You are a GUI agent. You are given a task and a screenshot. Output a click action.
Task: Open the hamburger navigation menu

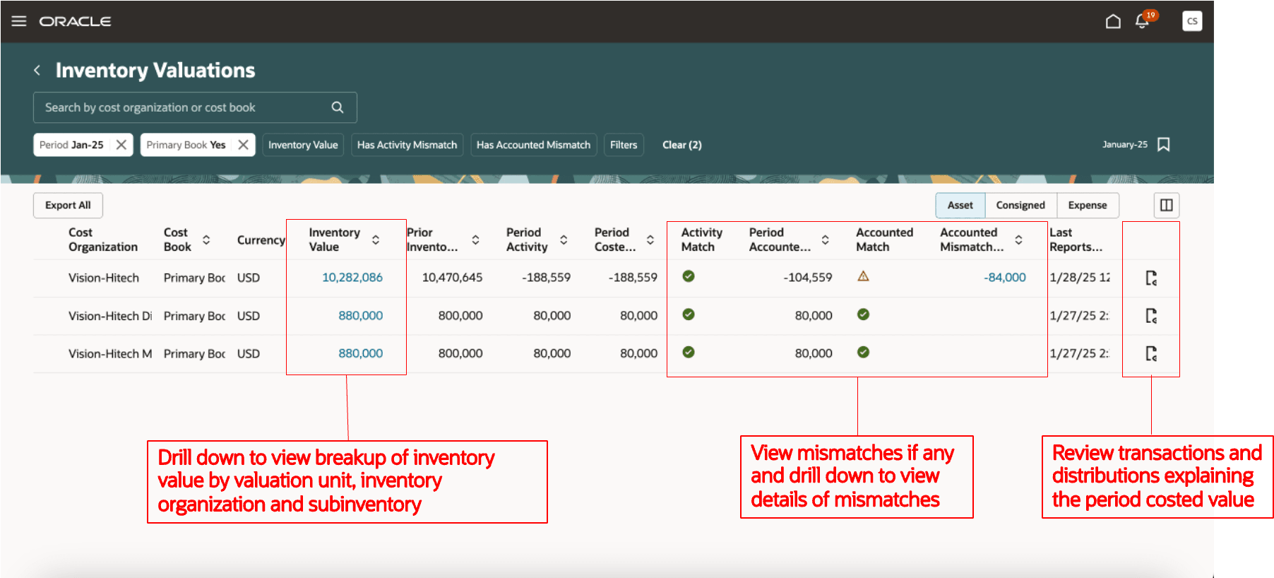click(x=19, y=21)
